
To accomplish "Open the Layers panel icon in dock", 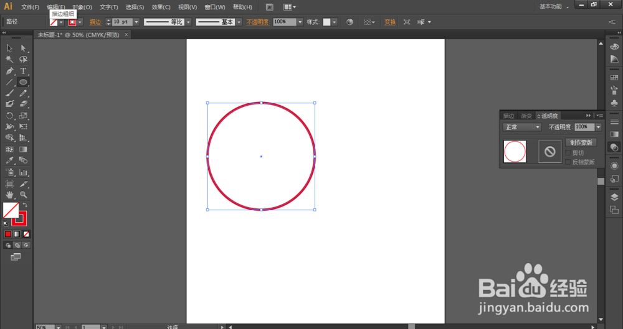I will pyautogui.click(x=614, y=197).
